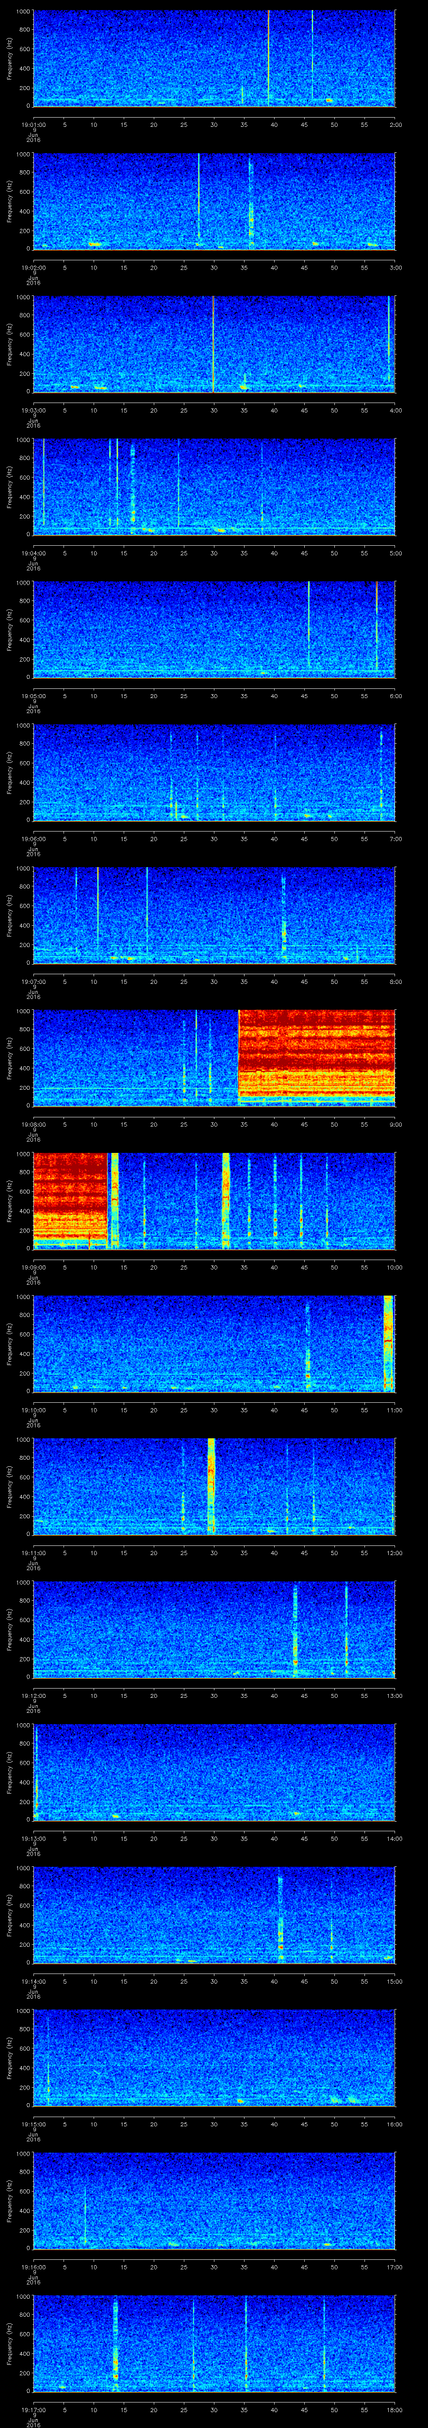
Task: Click the '6:00' end time label
Action: click(x=395, y=696)
